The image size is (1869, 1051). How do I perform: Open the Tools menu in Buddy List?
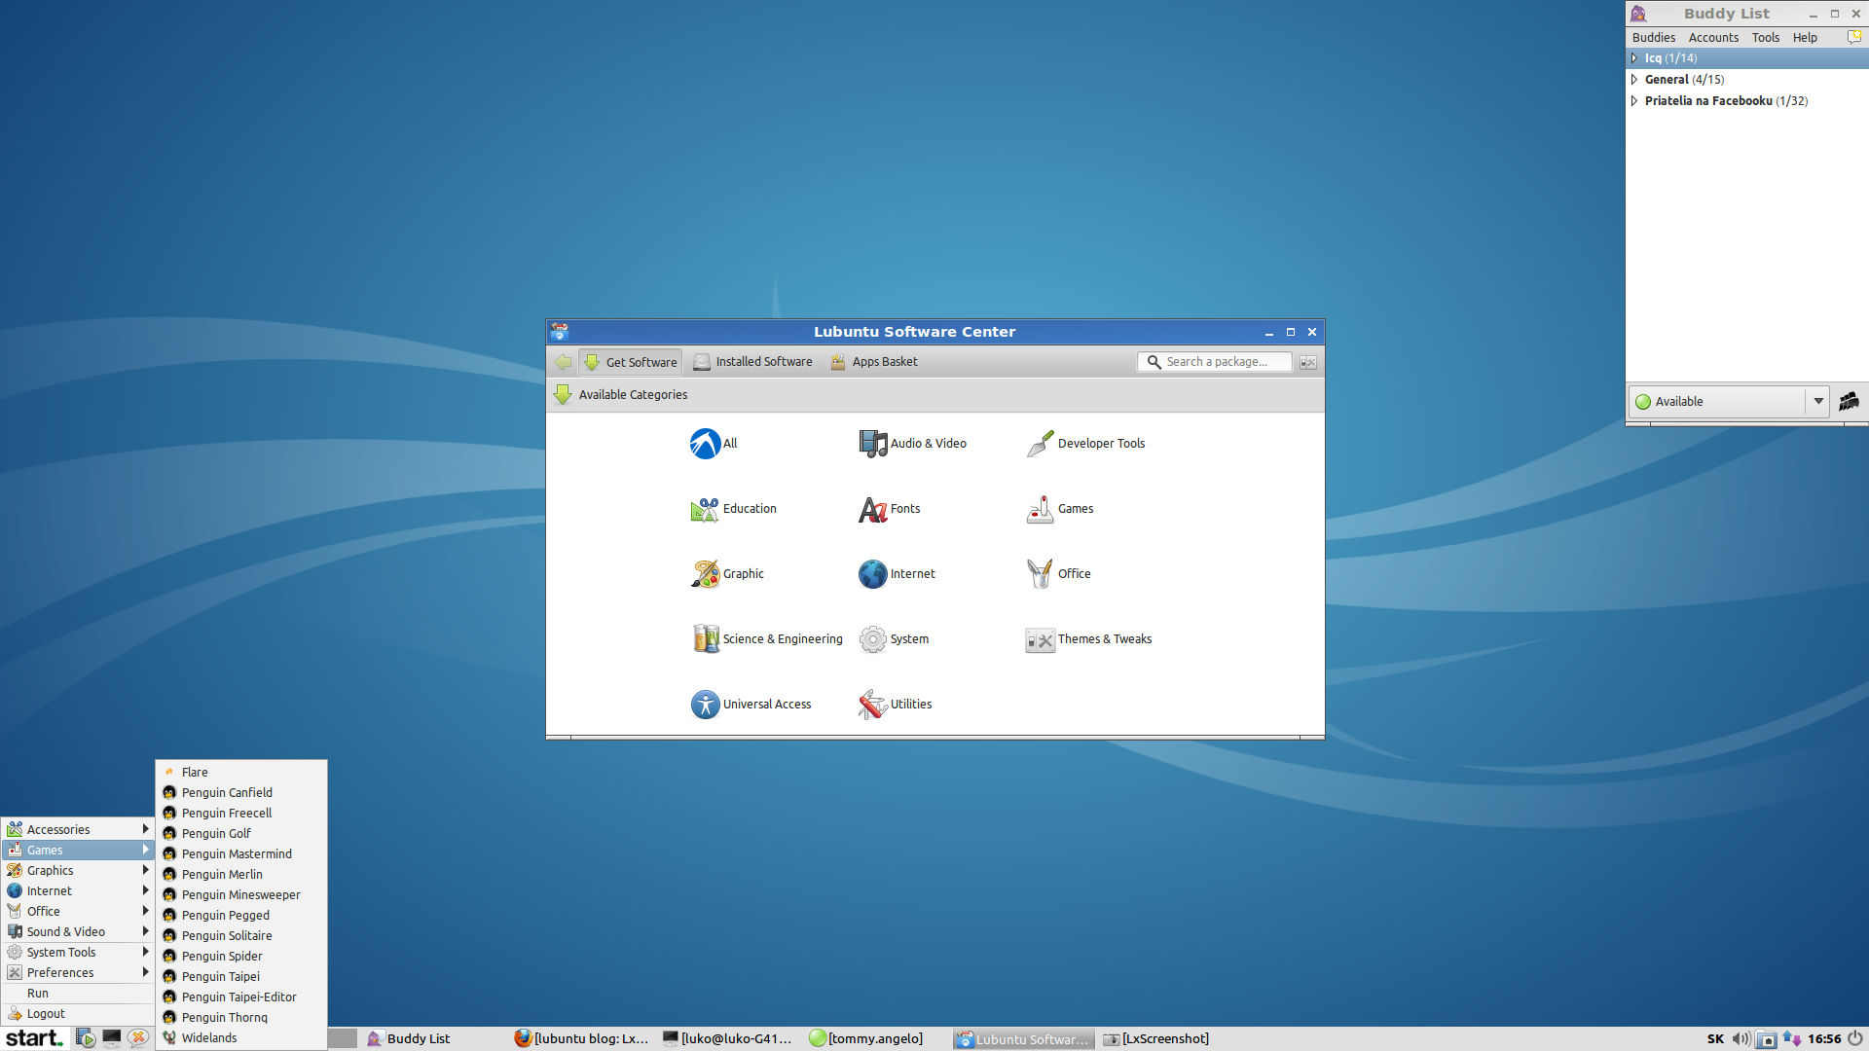[x=1765, y=38]
